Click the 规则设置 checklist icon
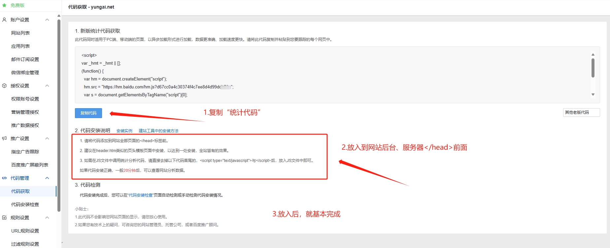 coord(4,218)
